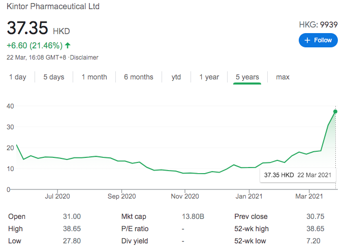Image resolution: width=346 pixels, height=249 pixels.
Task: Click the HKG: 9939 ticker label
Action: [x=319, y=24]
